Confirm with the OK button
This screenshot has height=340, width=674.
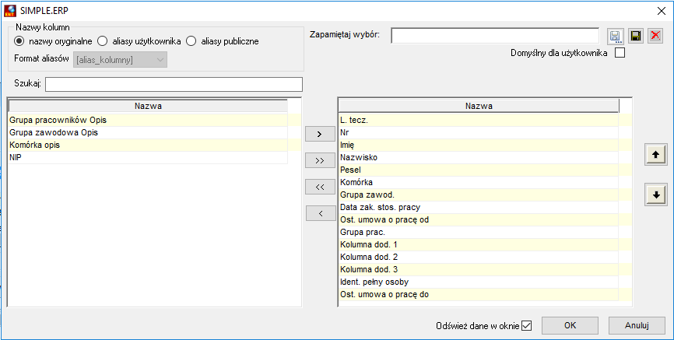(570, 325)
